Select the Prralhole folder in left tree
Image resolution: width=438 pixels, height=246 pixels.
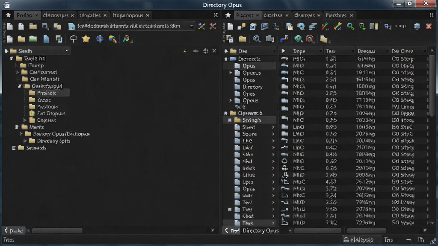click(46, 93)
